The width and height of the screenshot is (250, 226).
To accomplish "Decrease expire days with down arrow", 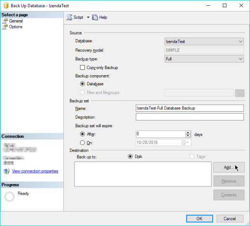I will [188, 135].
